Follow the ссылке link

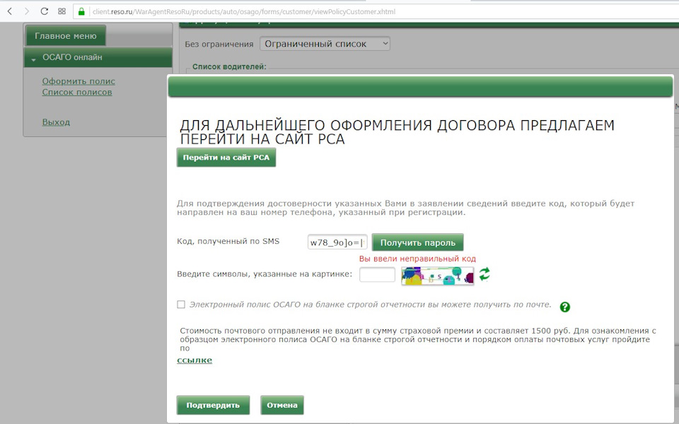point(195,360)
